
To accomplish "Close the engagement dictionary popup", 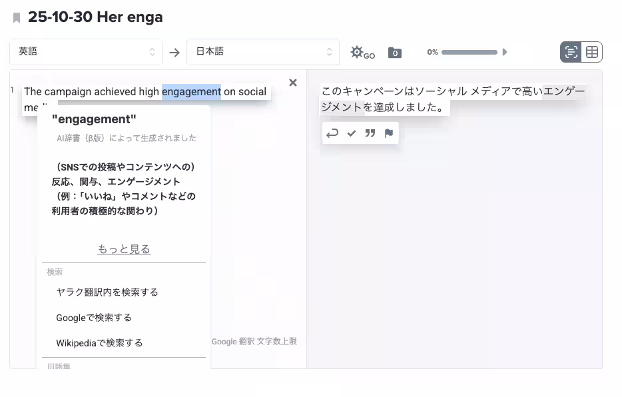I will 292,83.
